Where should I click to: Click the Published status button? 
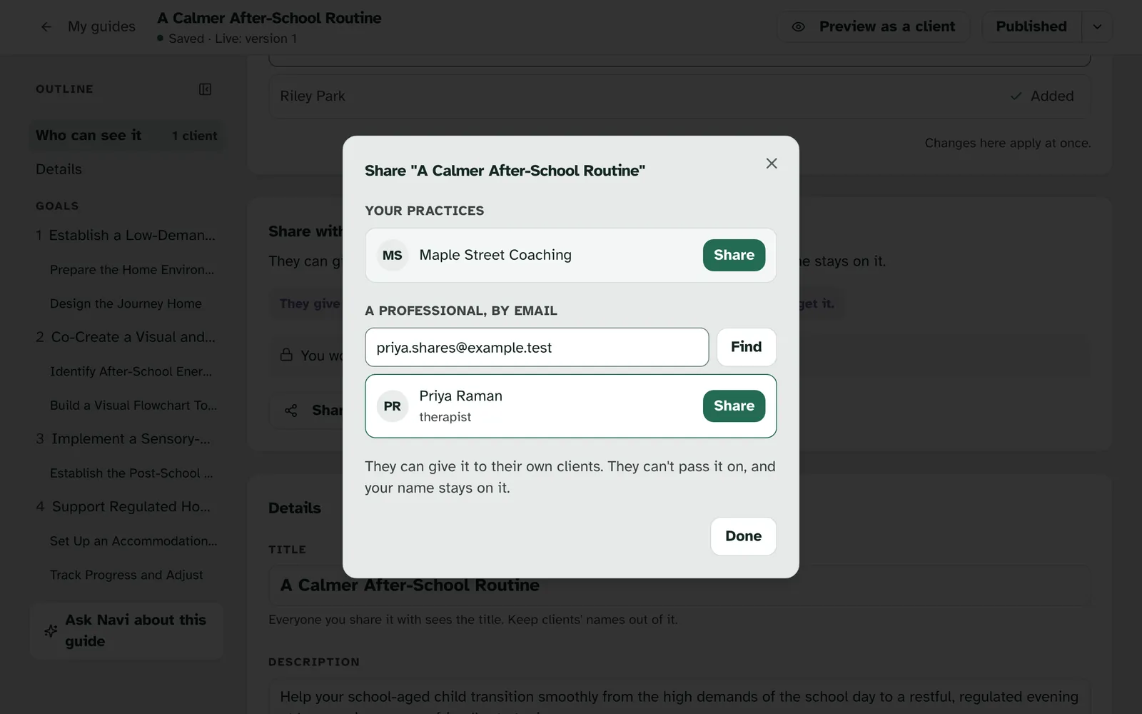coord(1031,26)
